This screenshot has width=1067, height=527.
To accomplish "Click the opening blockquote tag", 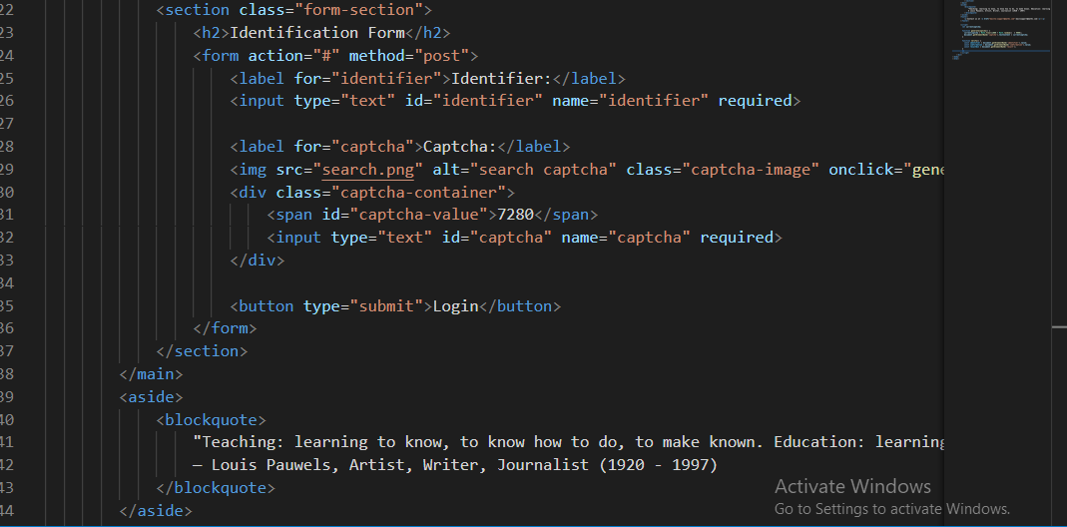I will point(211,420).
